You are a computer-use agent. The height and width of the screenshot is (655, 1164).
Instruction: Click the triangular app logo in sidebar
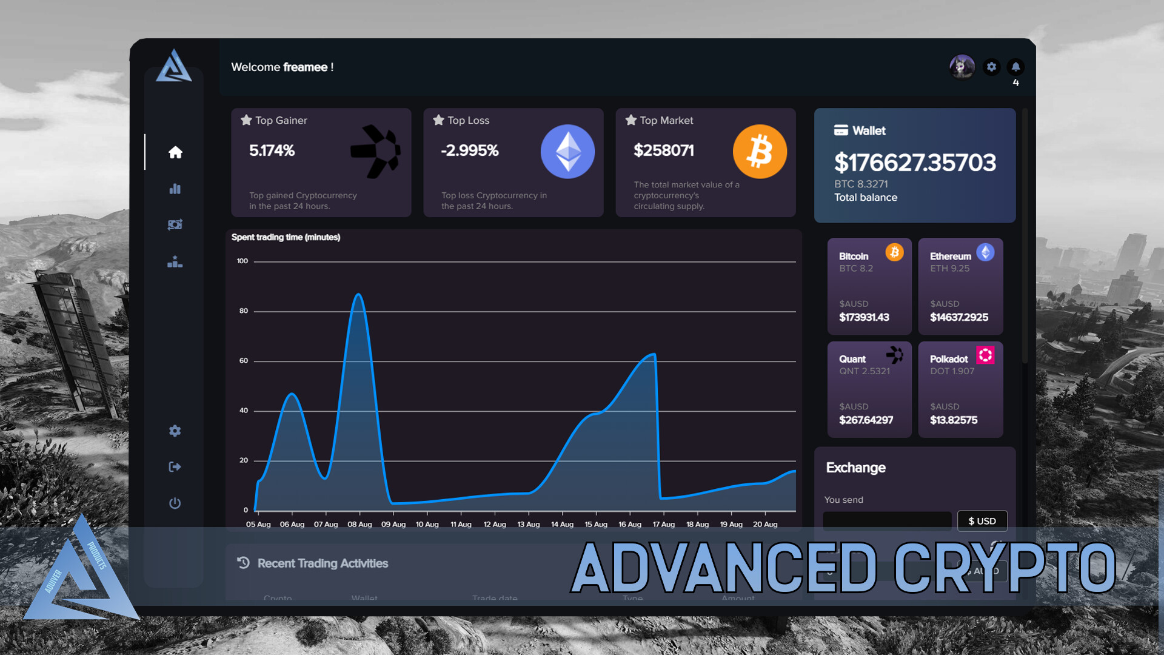pyautogui.click(x=174, y=65)
